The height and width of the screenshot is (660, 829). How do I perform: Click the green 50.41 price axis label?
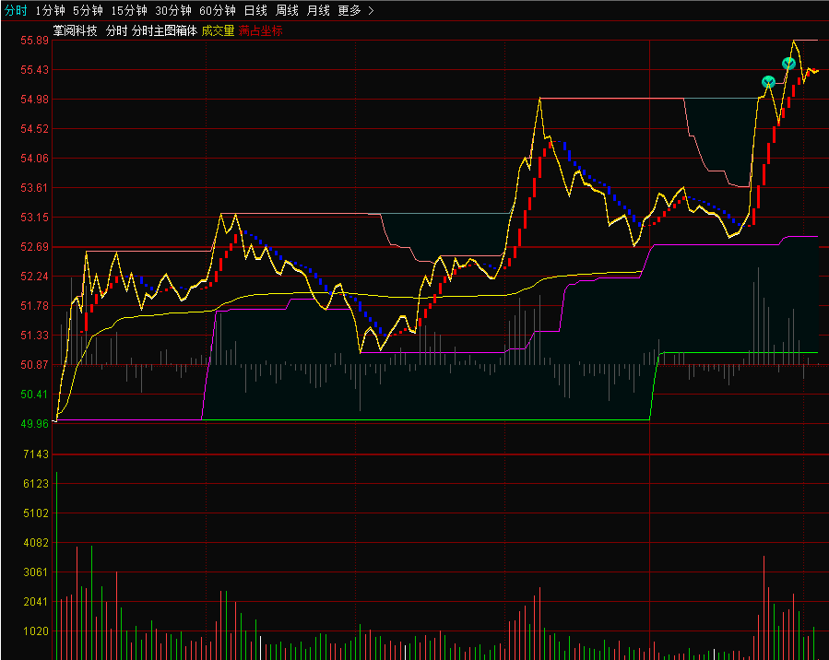point(34,395)
